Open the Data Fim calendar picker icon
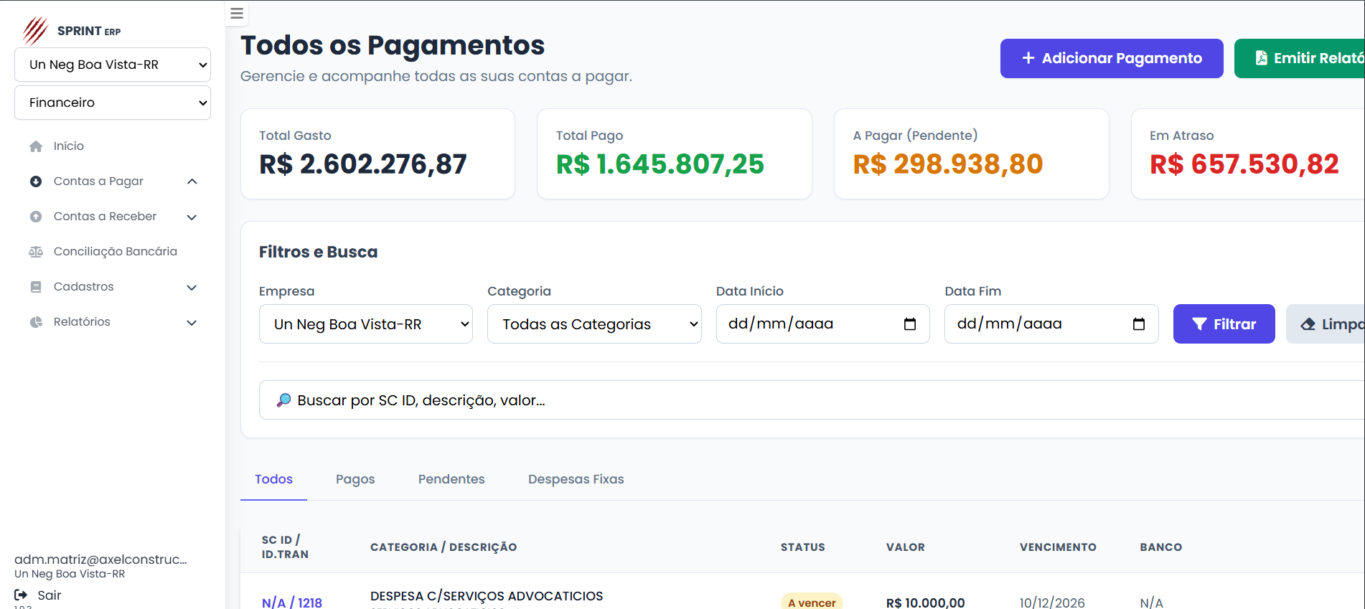This screenshot has width=1365, height=609. coord(1138,324)
